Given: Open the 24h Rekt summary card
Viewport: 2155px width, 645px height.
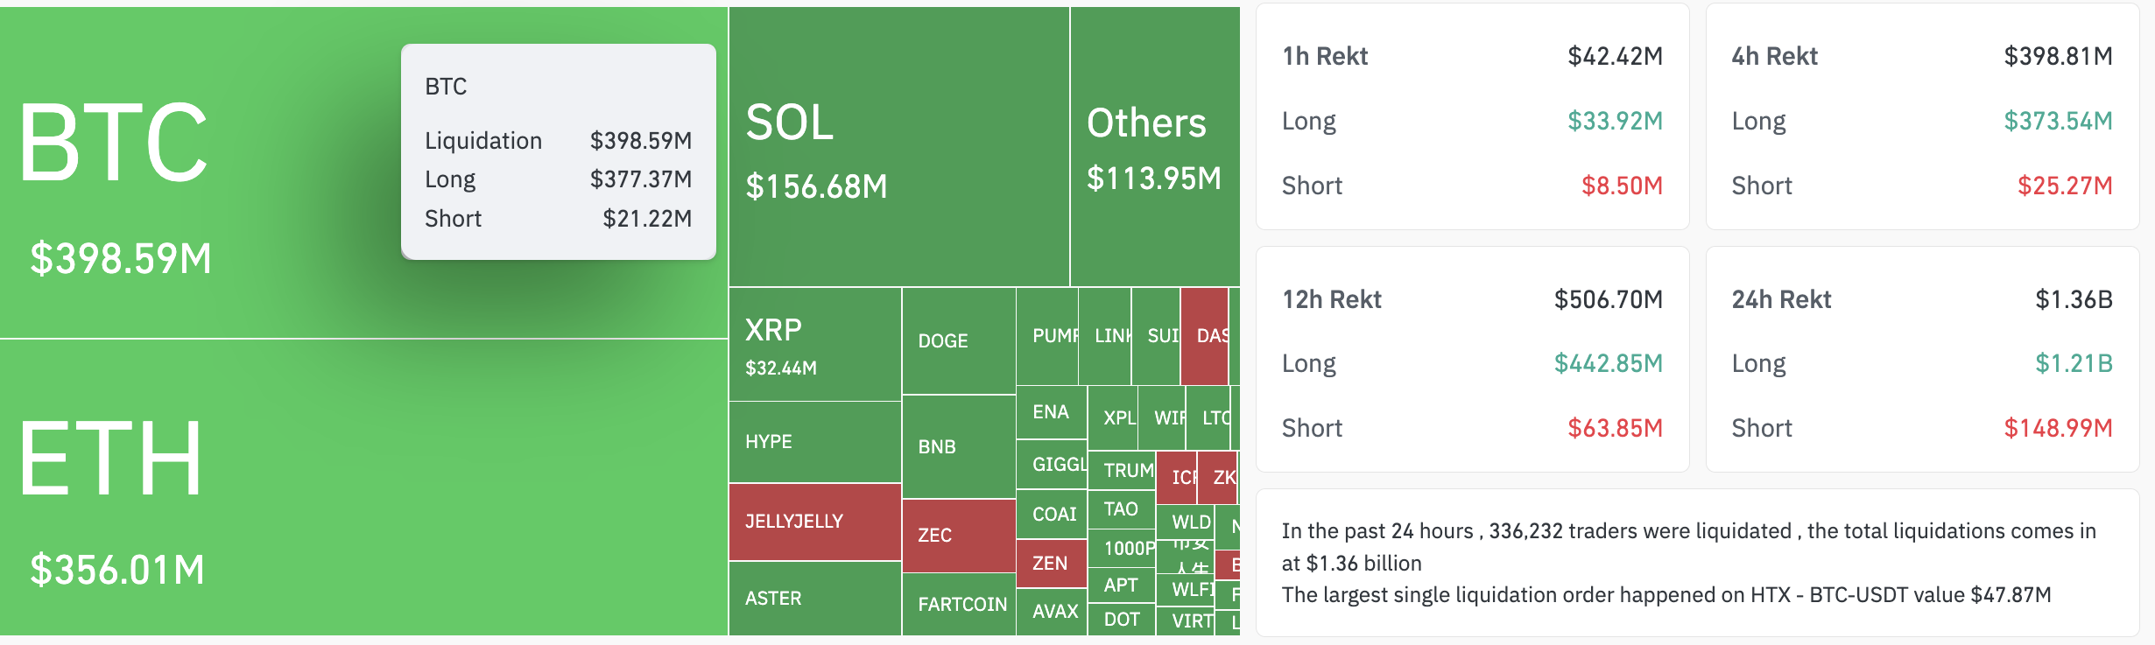Looking at the screenshot, I should coord(1922,361).
